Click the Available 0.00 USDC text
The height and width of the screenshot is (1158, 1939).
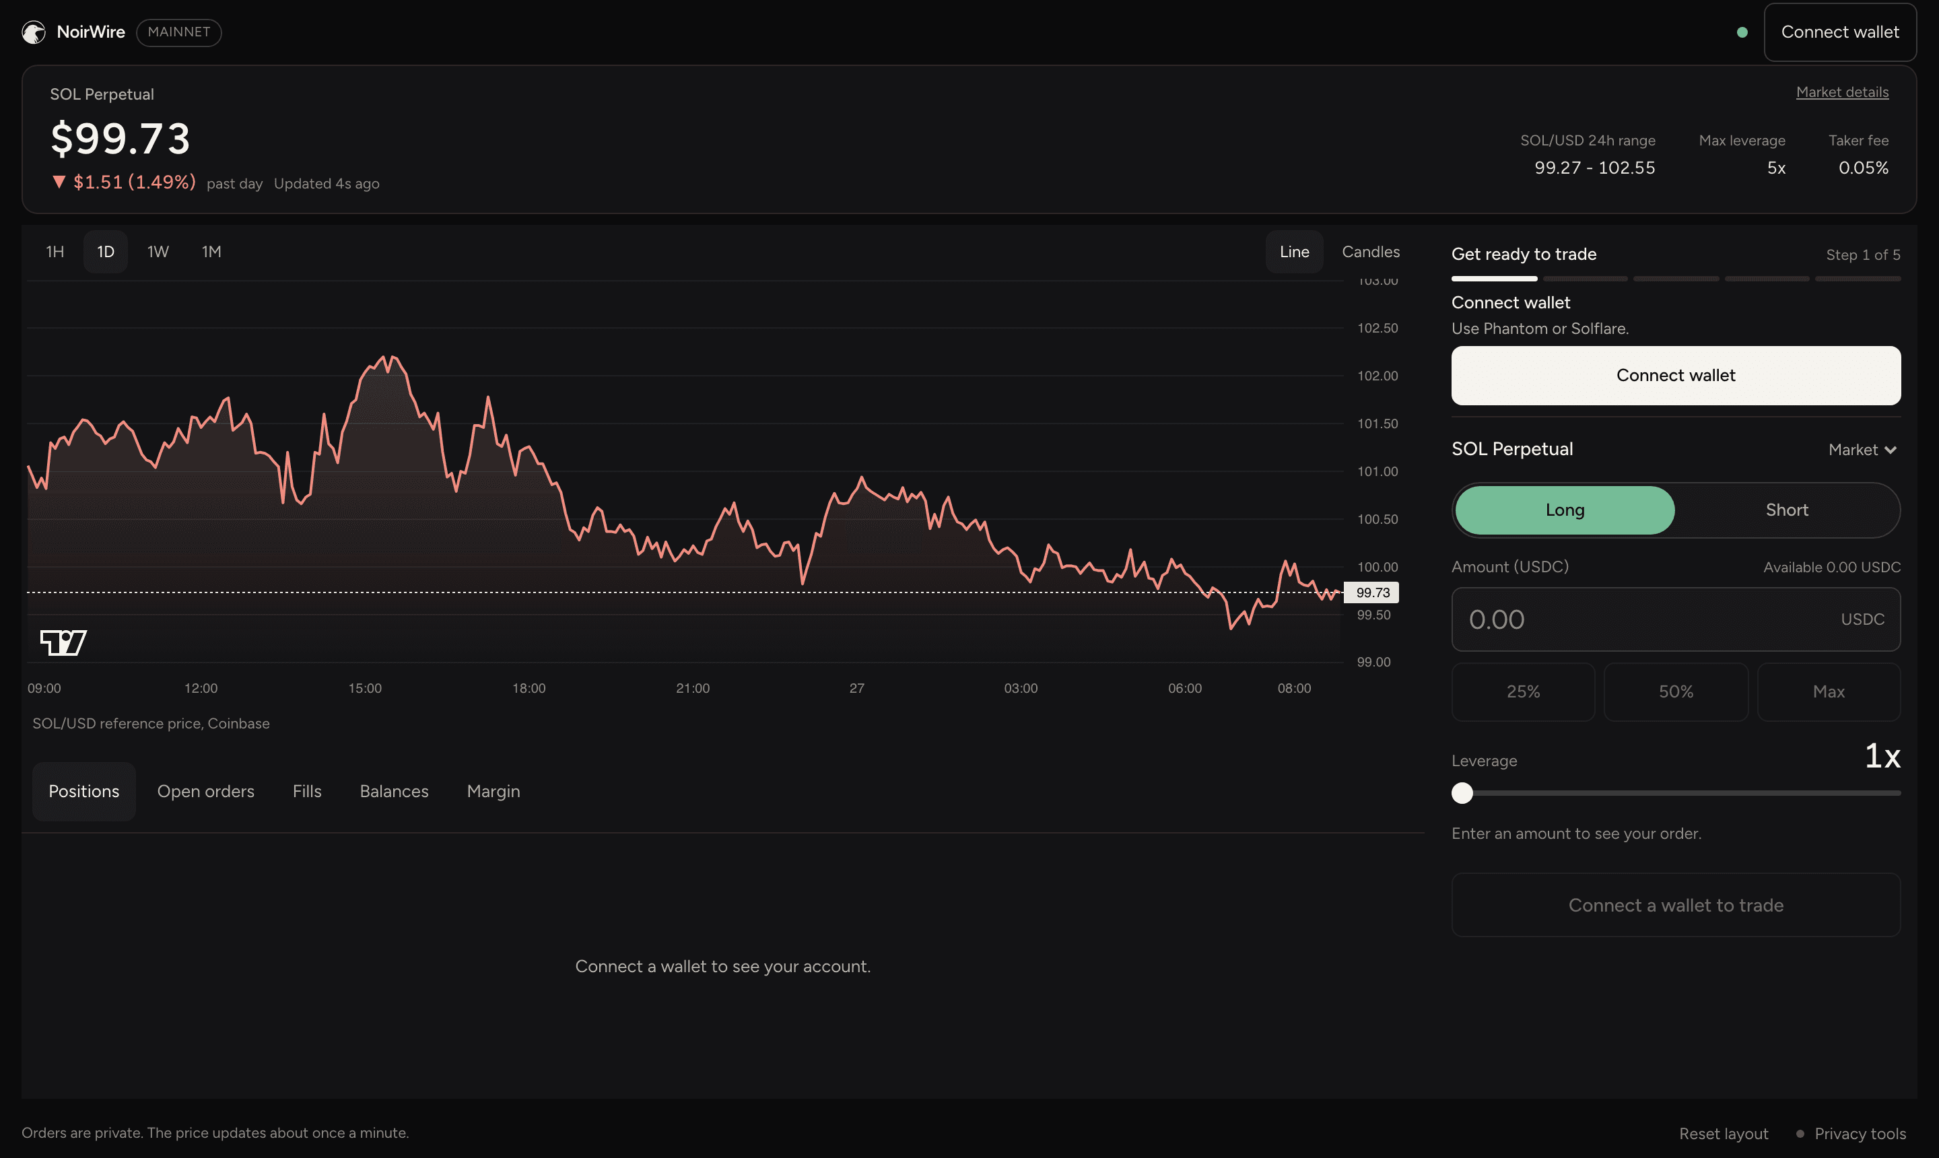point(1831,568)
